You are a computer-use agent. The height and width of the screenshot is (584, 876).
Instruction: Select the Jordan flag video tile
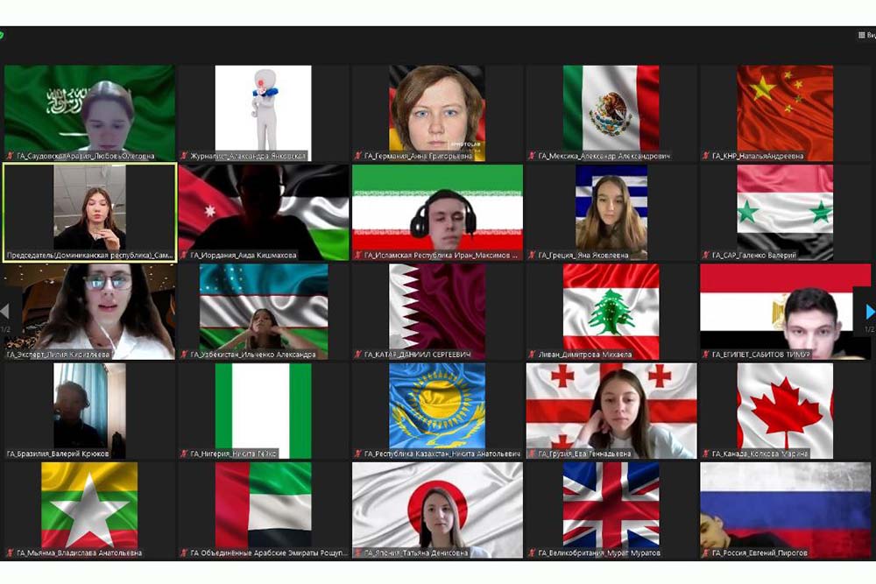pos(263,213)
